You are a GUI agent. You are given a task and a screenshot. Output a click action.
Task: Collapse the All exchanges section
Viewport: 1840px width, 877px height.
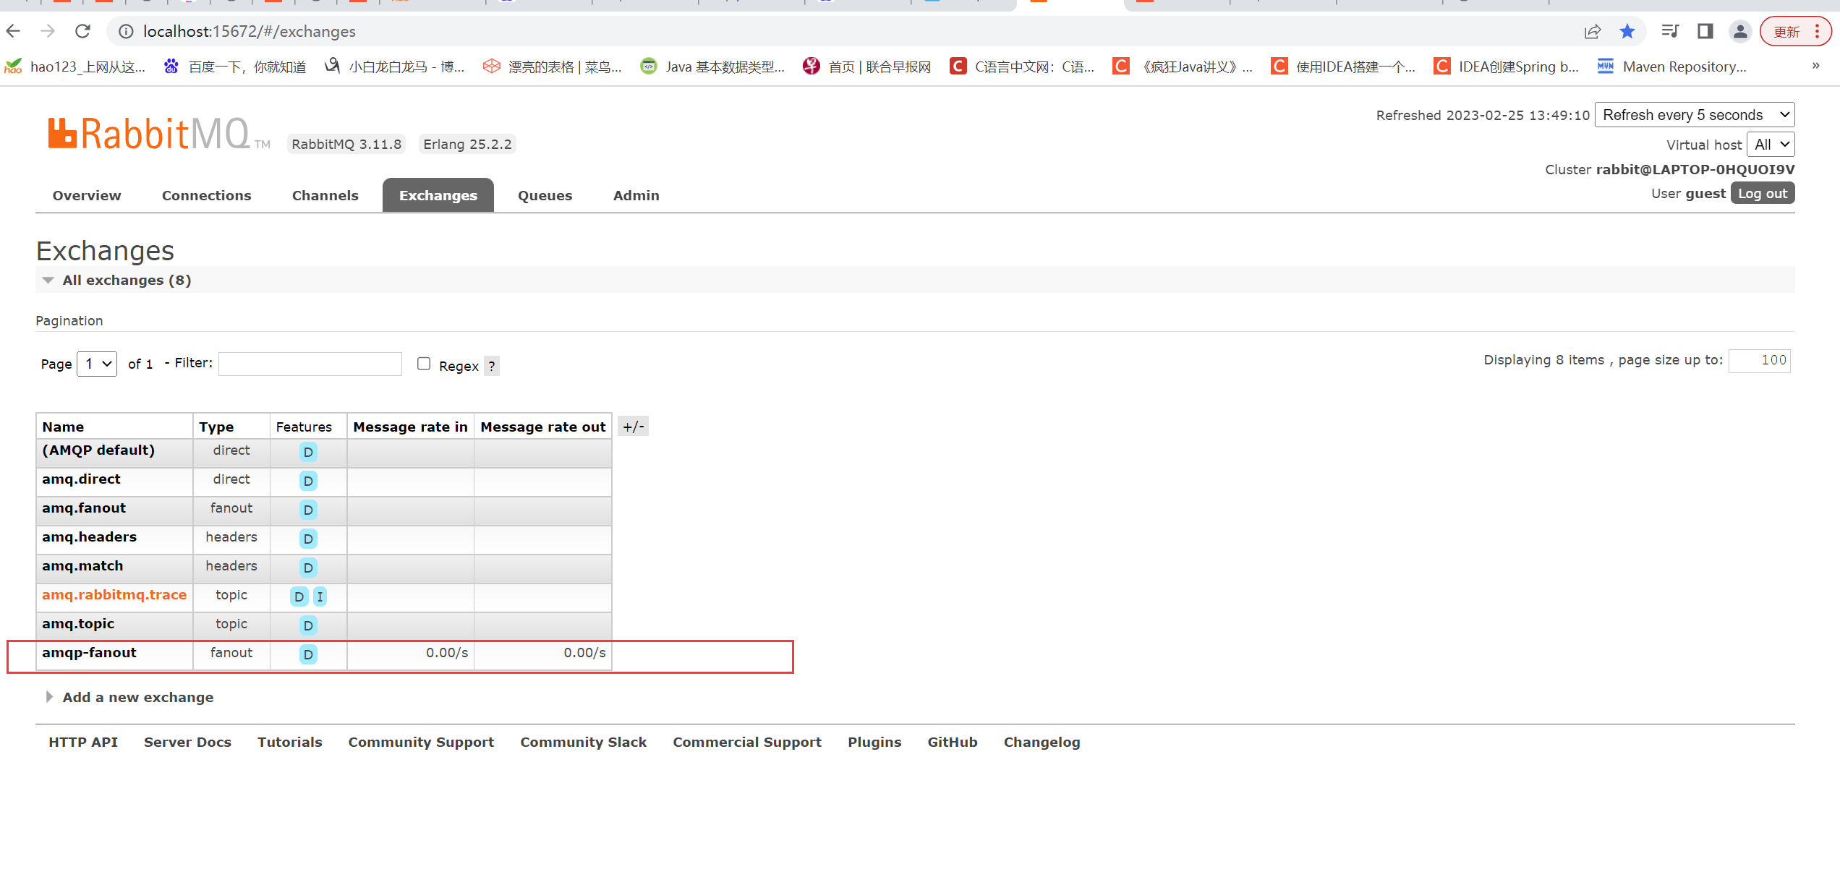click(127, 281)
